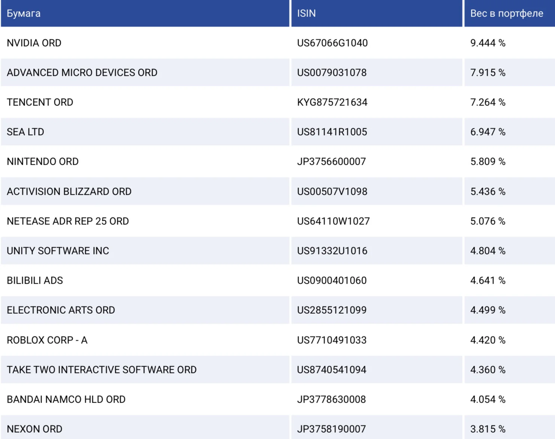
Task: Select the TENCENT ORD security name
Action: click(40, 102)
